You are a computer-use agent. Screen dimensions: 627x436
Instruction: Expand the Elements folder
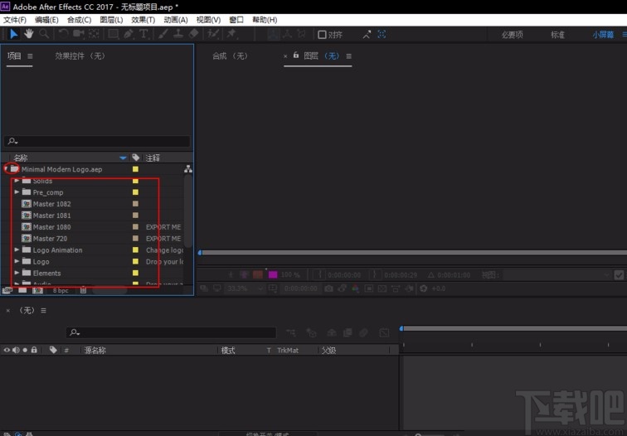point(17,273)
